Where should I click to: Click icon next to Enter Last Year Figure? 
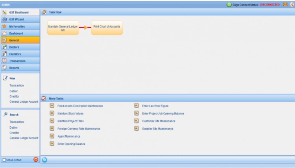(x=136, y=106)
